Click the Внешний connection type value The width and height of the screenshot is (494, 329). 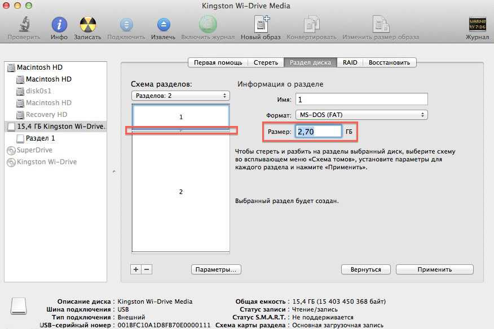coord(131,317)
